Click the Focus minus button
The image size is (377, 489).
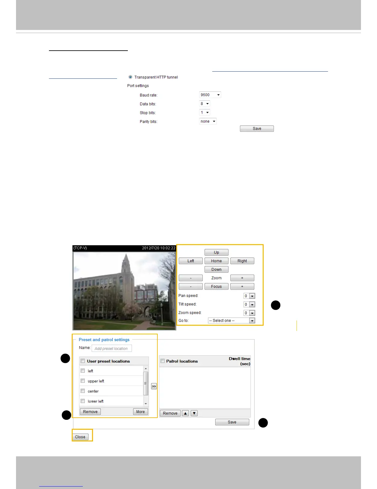191,286
